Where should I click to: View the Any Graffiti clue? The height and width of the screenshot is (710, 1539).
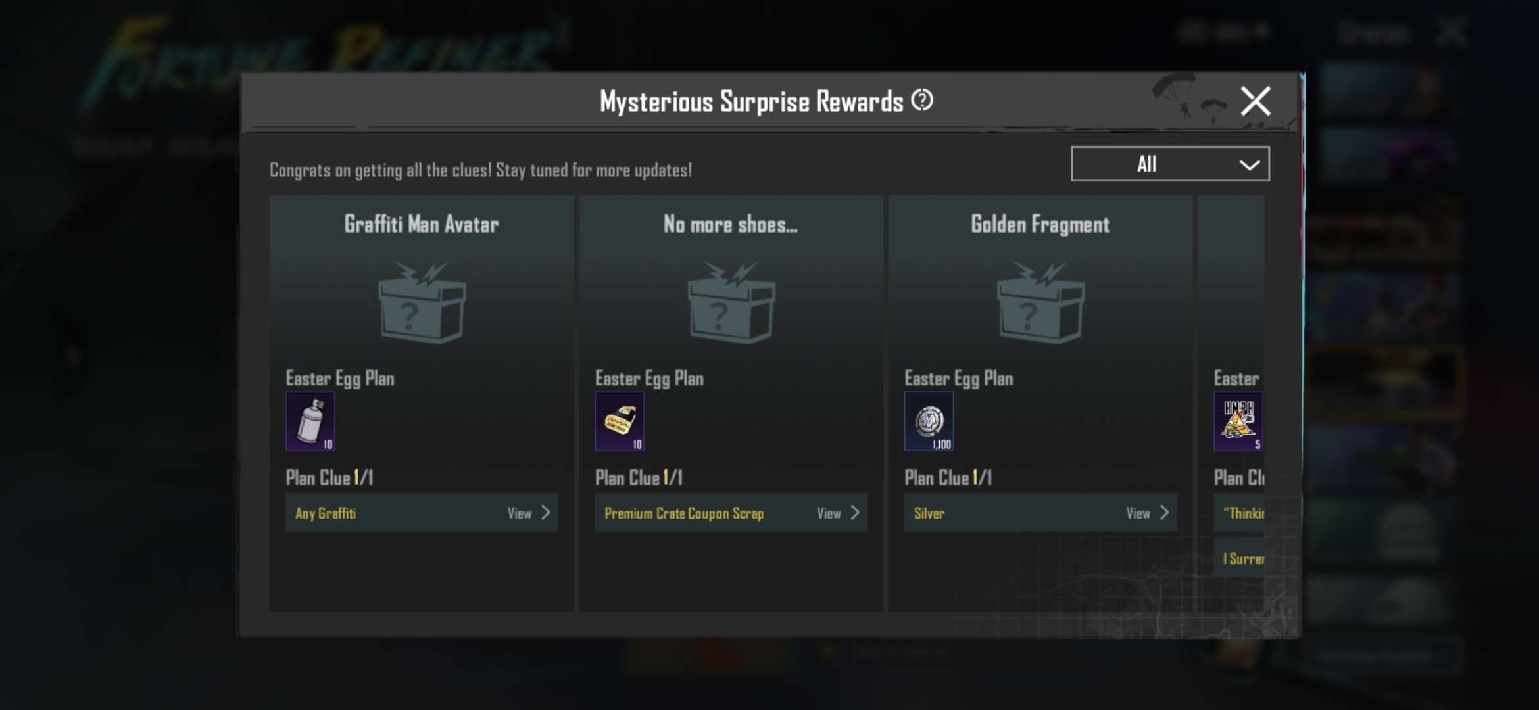tap(422, 513)
